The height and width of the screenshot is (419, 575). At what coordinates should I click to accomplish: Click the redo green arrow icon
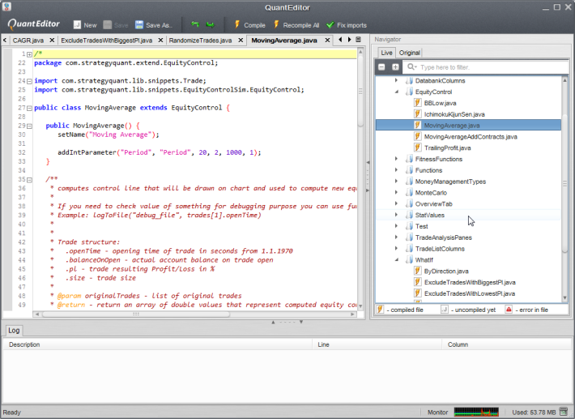[211, 24]
